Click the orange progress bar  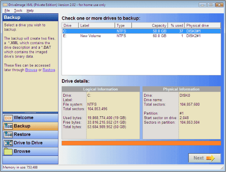pyautogui.click(x=141, y=143)
